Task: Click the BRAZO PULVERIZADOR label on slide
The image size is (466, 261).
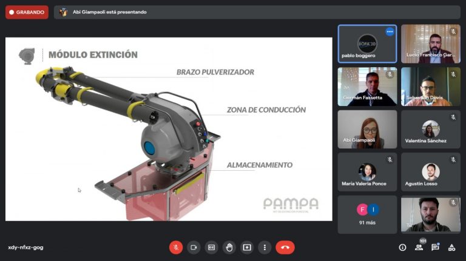Action: pyautogui.click(x=215, y=72)
